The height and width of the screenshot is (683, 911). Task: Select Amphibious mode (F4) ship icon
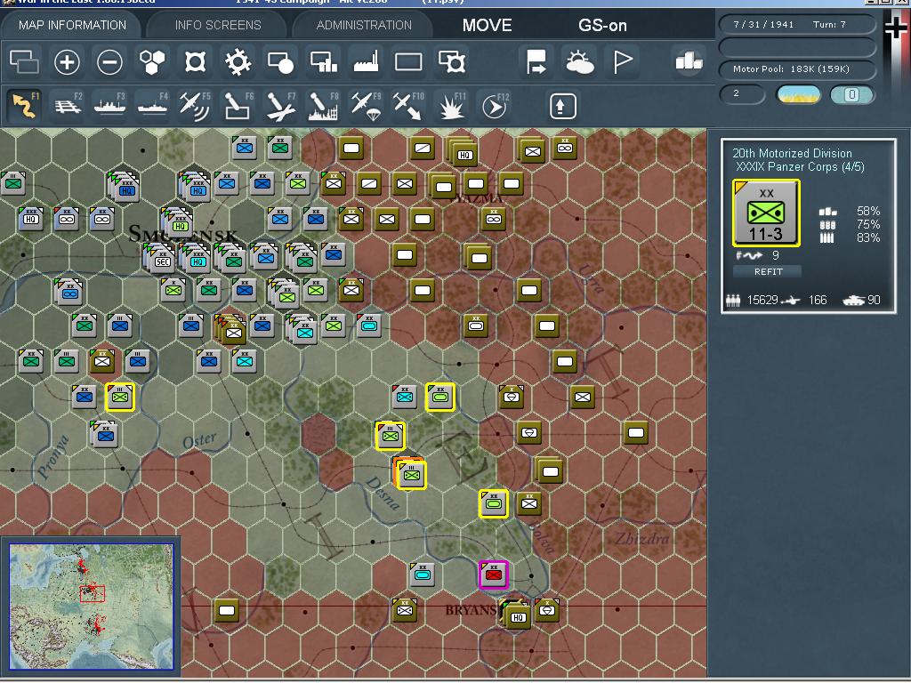coord(153,106)
